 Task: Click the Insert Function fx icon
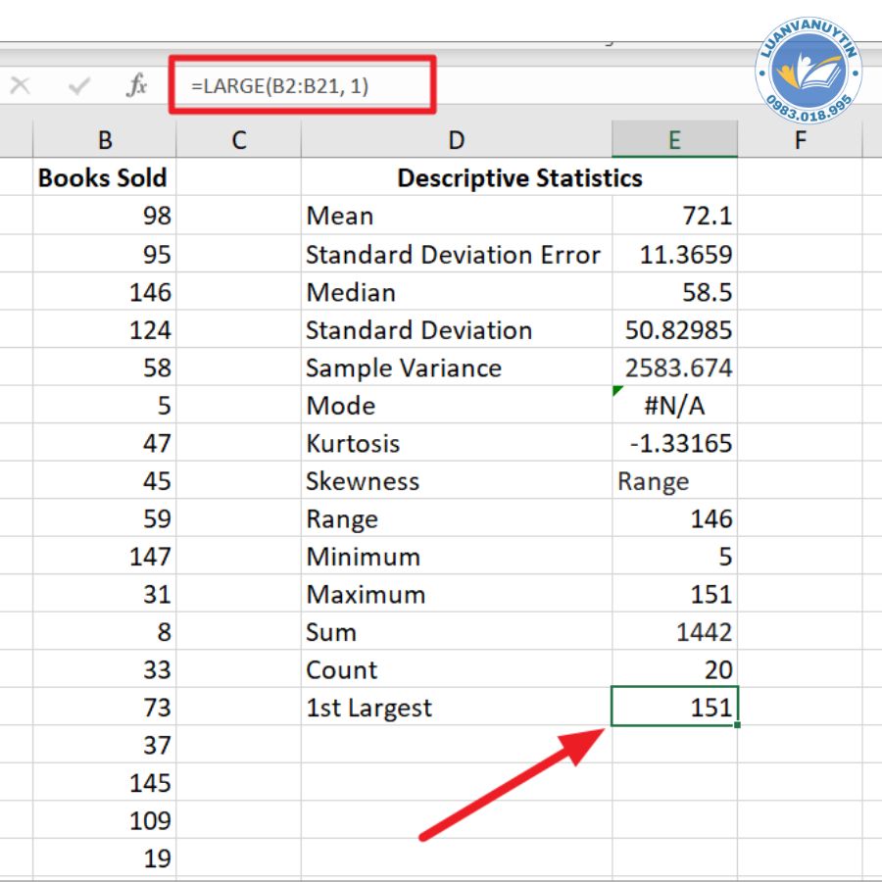pos(136,86)
